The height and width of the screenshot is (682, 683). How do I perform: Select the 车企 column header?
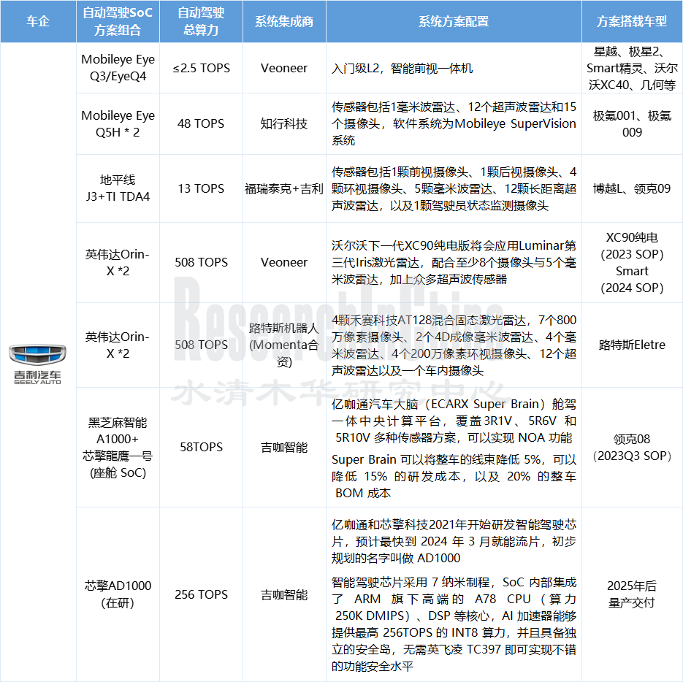[x=38, y=21]
